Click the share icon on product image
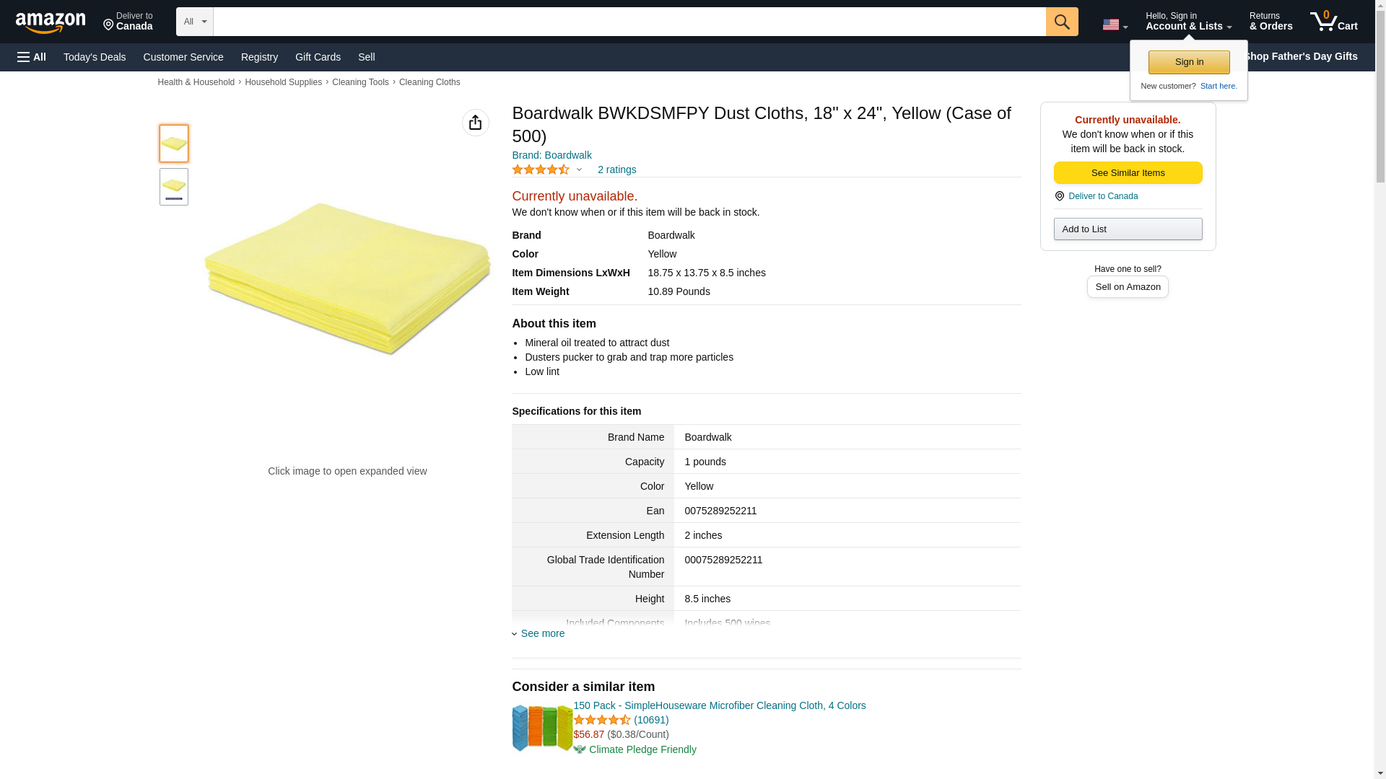Image resolution: width=1386 pixels, height=779 pixels. (x=475, y=123)
